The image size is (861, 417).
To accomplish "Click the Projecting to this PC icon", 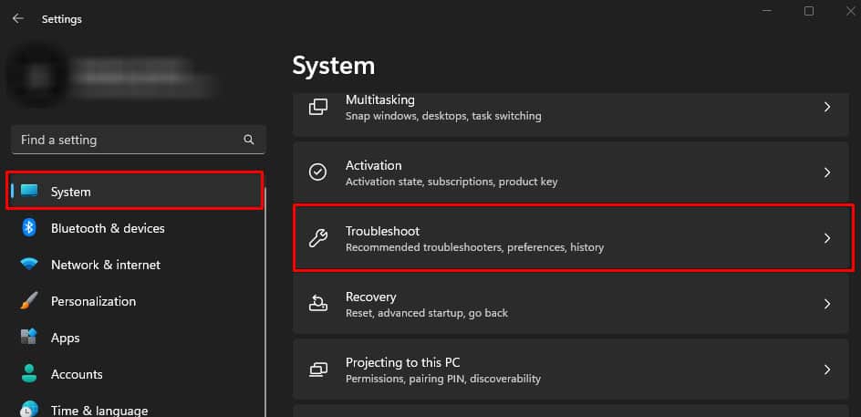I will (x=318, y=370).
